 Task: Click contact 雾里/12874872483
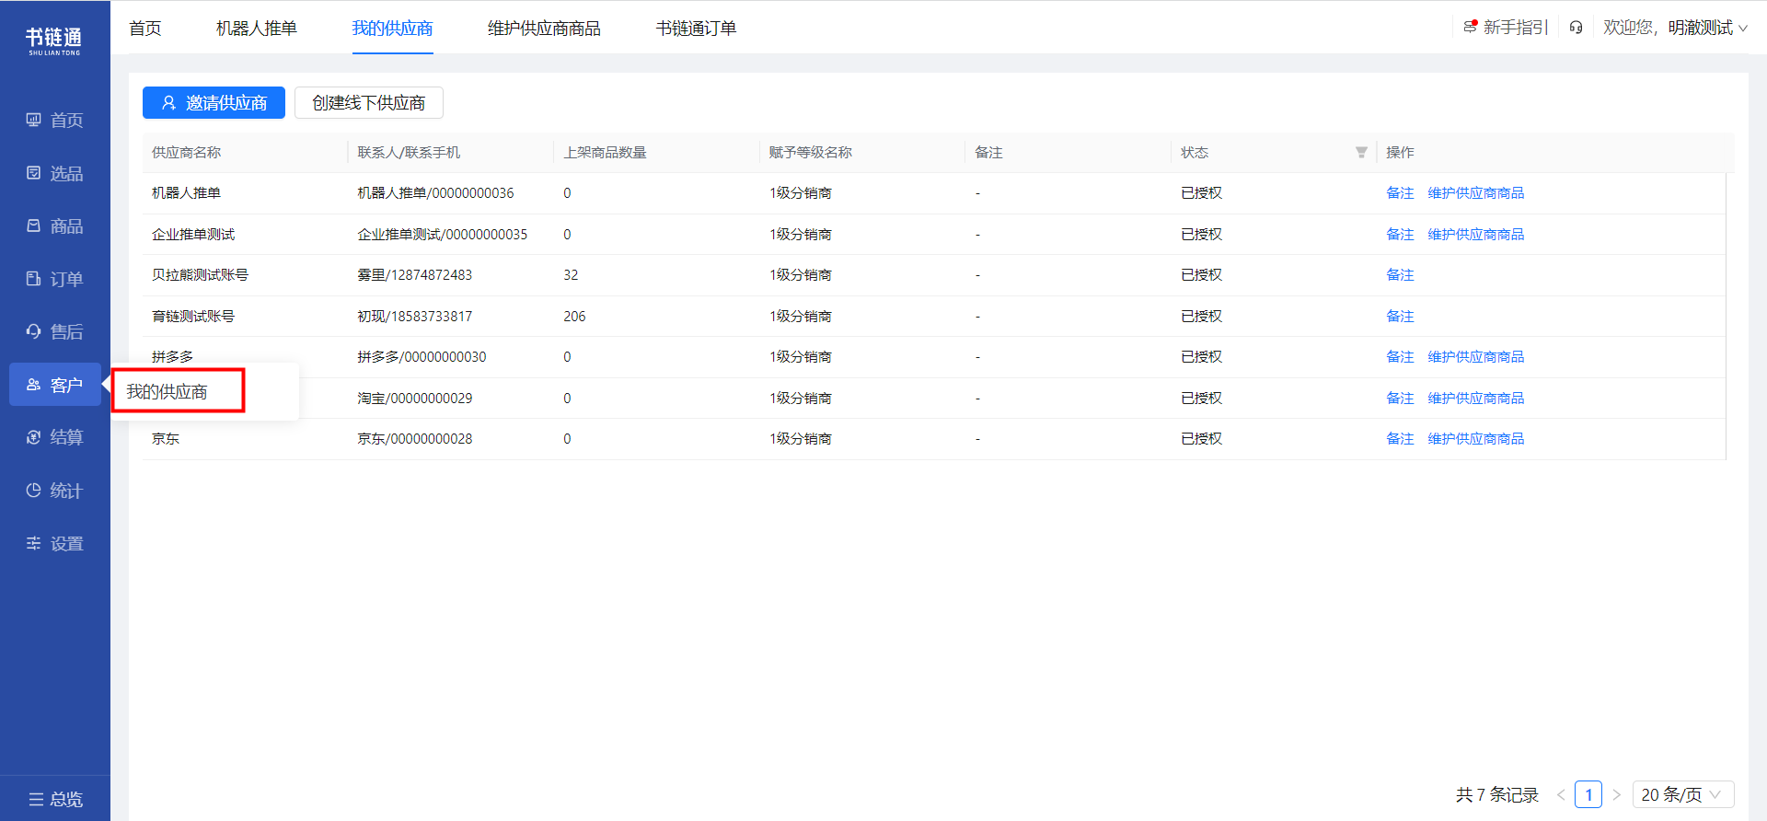tap(415, 275)
